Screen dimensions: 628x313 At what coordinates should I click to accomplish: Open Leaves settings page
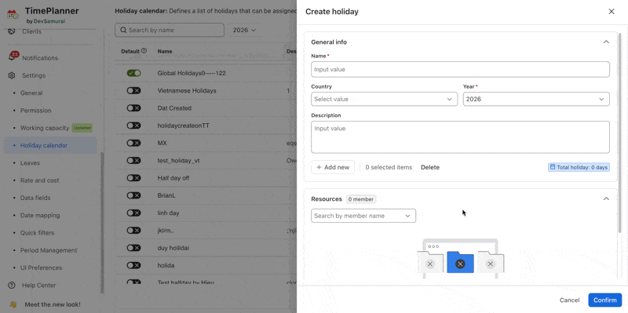point(30,163)
